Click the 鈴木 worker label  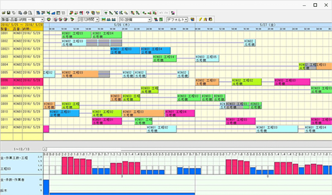(x=4, y=190)
